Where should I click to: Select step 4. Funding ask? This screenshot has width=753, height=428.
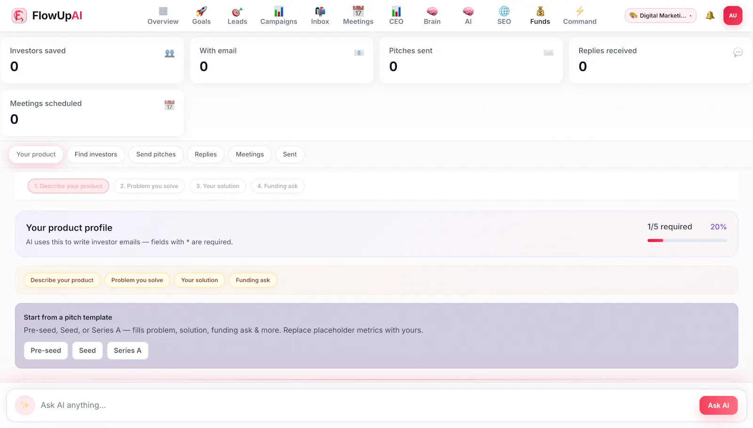[x=278, y=186]
